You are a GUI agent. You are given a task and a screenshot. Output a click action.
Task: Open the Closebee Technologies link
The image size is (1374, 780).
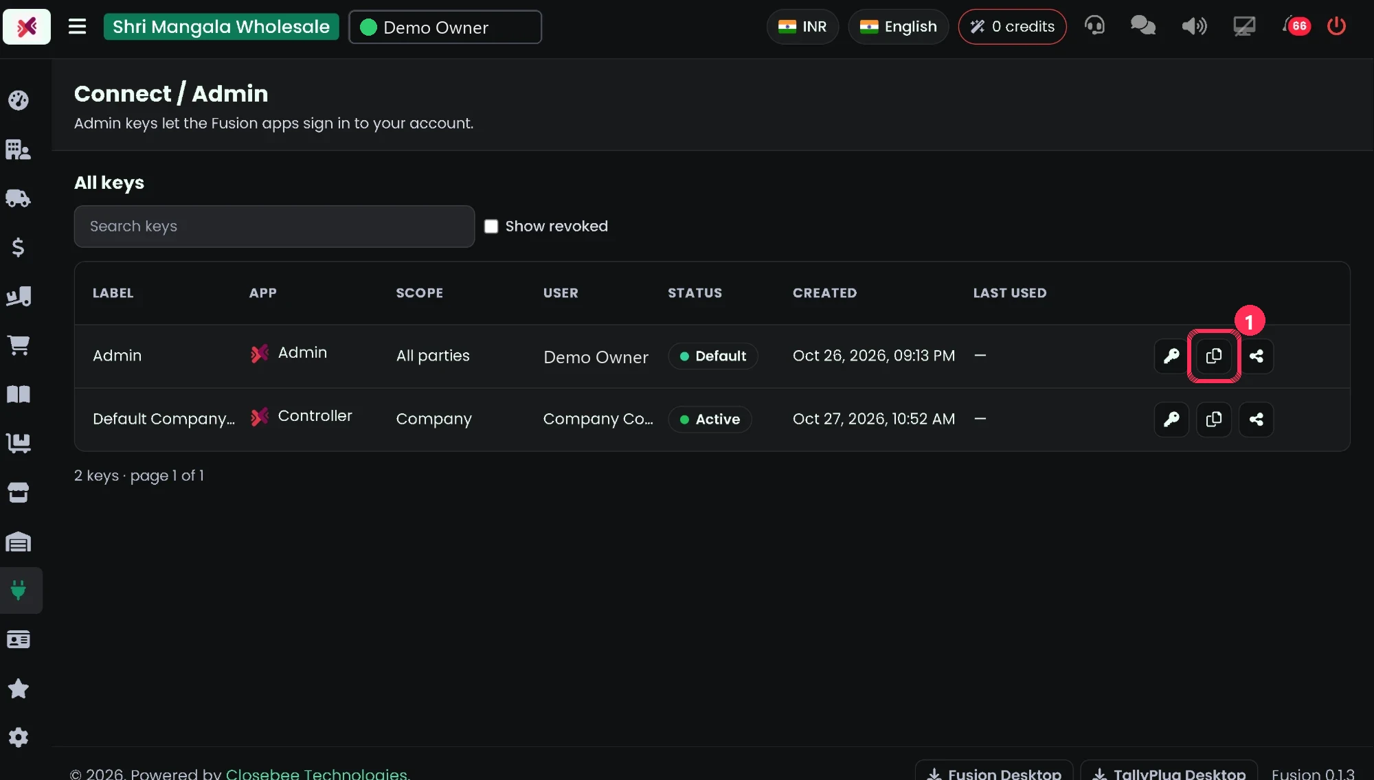(x=317, y=773)
